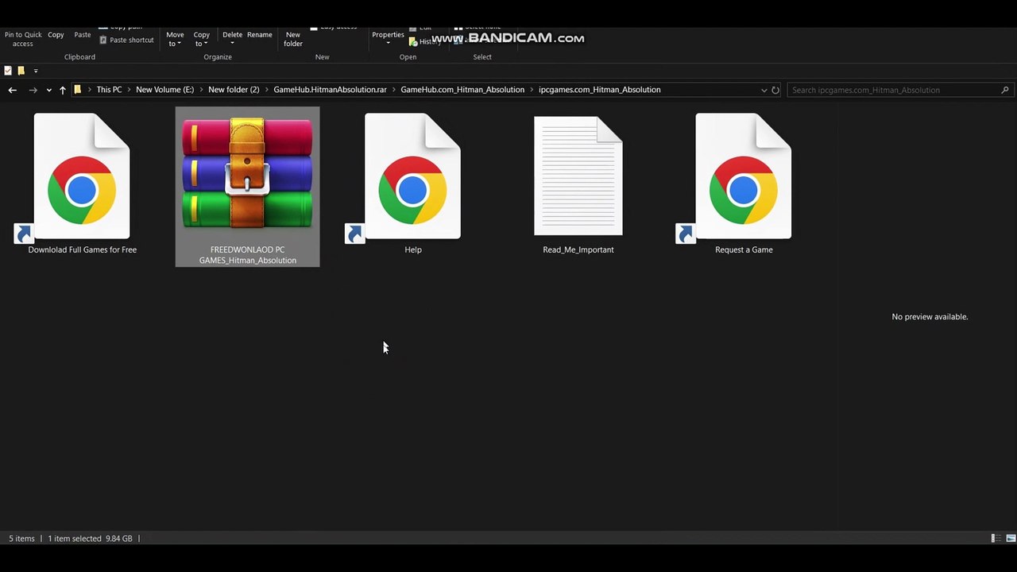Open the 'Request a Game' Chrome shortcut

[x=744, y=184]
